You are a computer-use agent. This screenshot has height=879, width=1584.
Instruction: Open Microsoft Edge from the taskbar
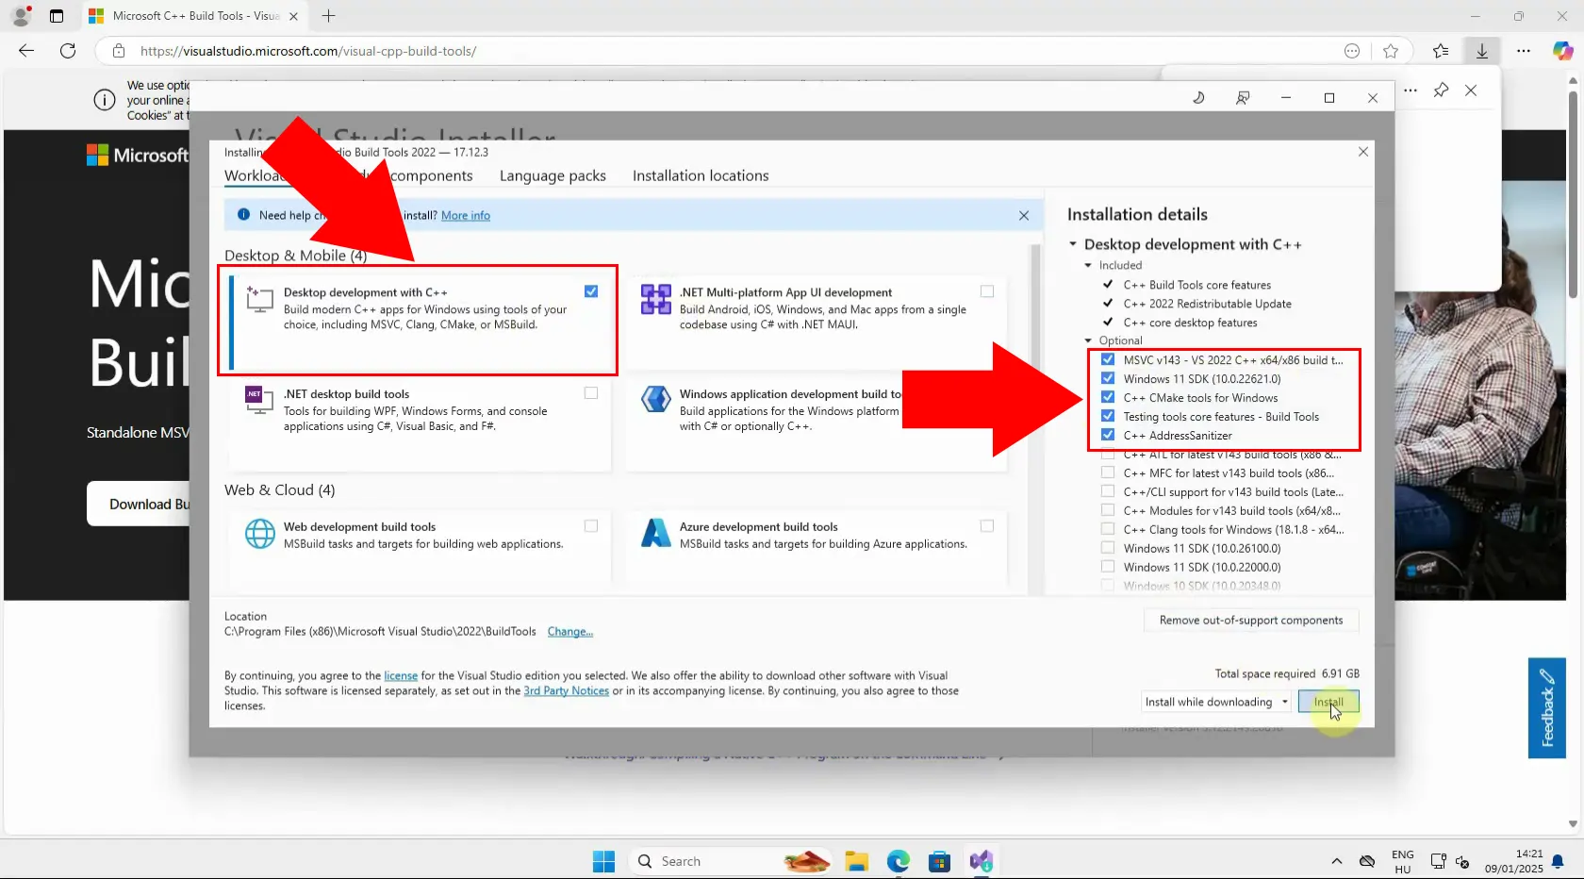coord(899,861)
